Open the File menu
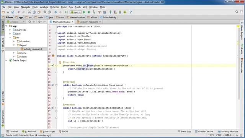The width and height of the screenshot is (245, 138). coord(3,7)
